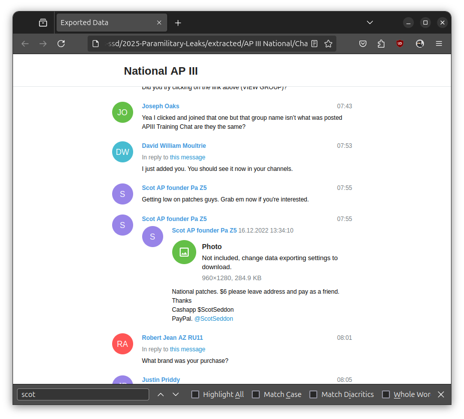Enable Match Diacritics checkbox
464x419 pixels.
313,395
